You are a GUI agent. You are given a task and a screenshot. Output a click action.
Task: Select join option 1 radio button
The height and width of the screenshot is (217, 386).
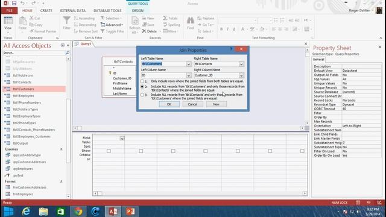[142, 81]
